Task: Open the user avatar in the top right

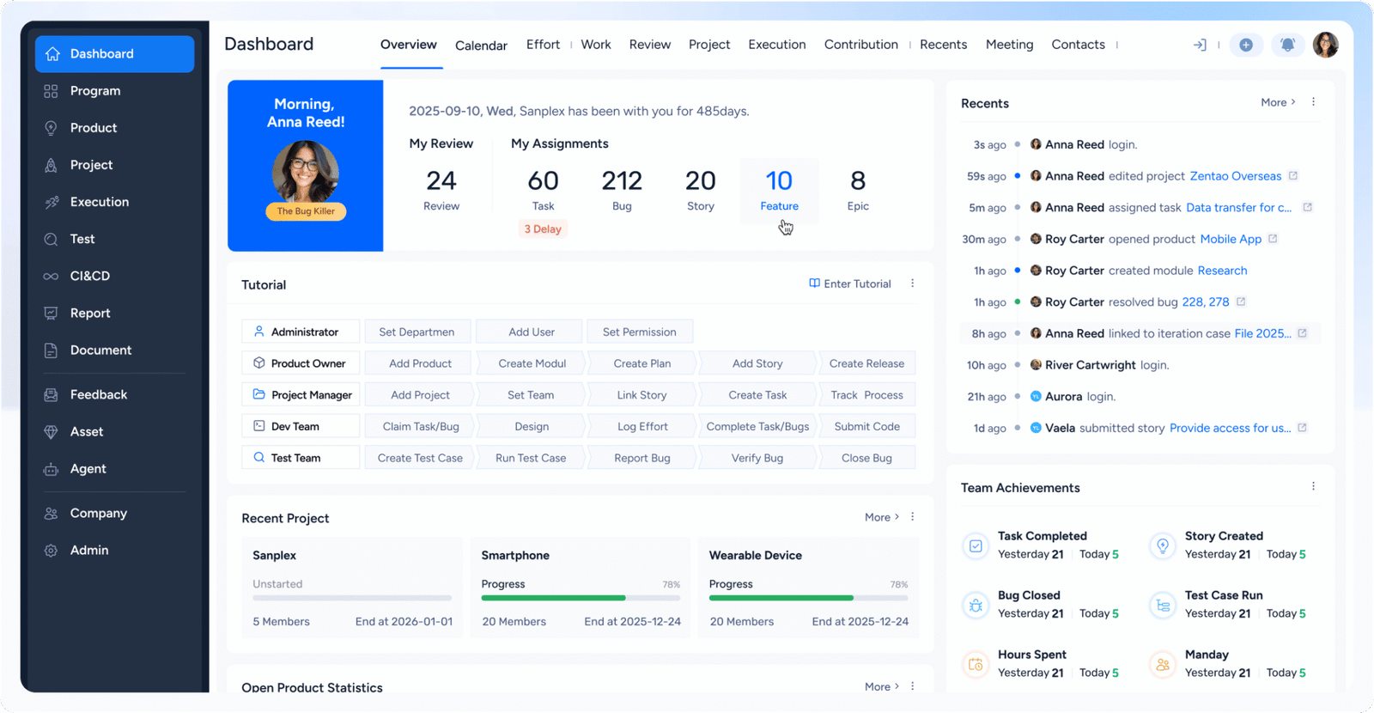Action: click(x=1326, y=45)
